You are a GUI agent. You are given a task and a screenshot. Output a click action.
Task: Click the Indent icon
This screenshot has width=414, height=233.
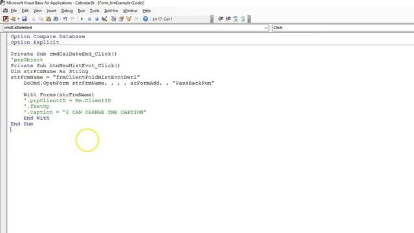(221, 19)
